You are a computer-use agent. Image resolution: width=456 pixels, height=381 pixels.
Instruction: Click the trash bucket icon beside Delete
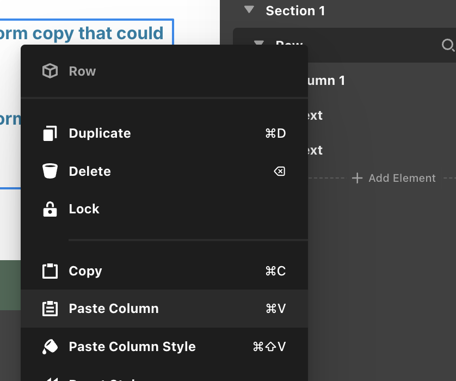[x=50, y=171]
